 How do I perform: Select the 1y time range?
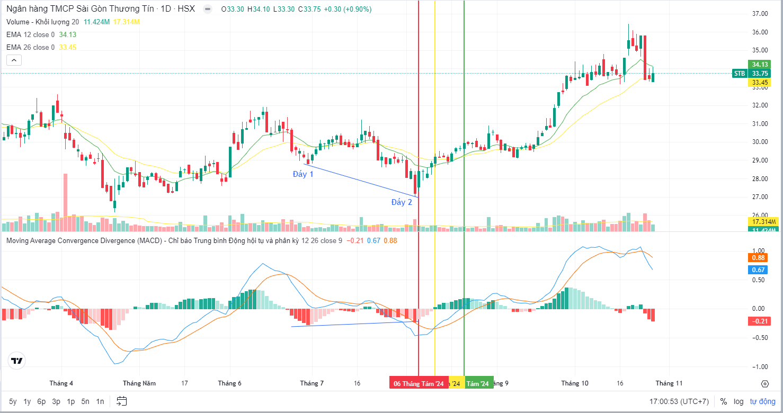click(x=27, y=401)
